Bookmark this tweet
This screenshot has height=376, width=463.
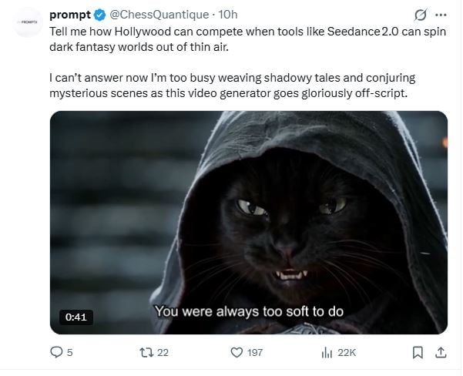(x=418, y=353)
